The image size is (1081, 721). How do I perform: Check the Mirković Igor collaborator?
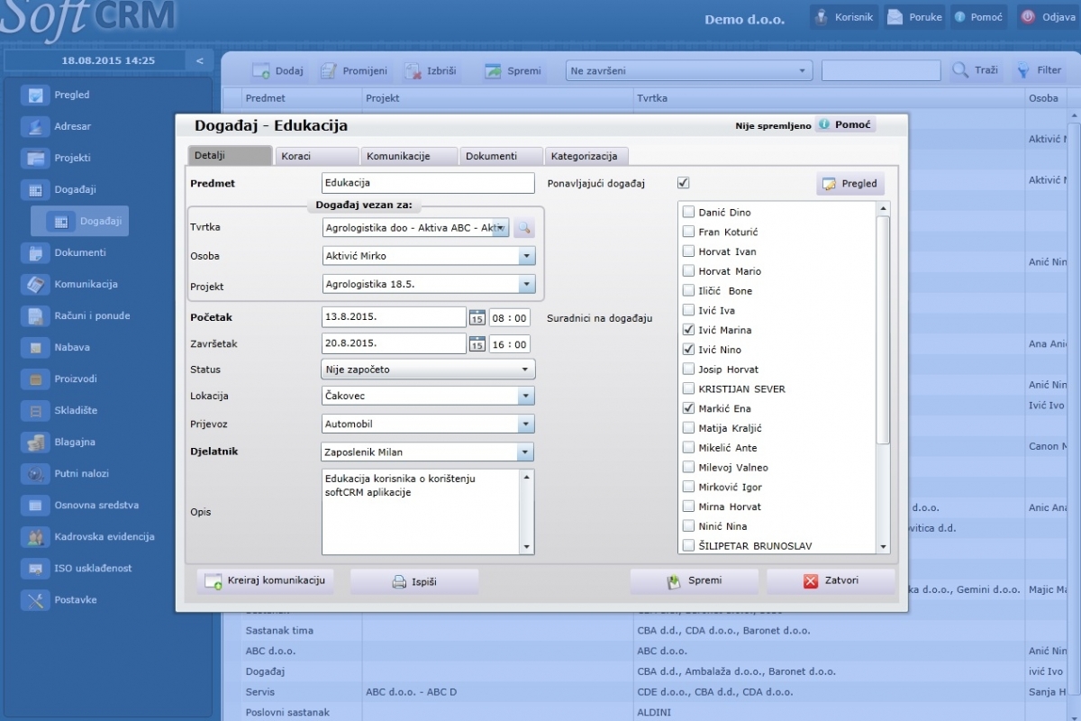(x=689, y=488)
